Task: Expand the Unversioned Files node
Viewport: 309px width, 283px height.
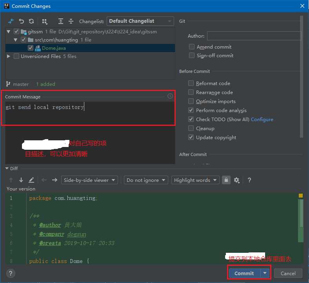Action: (x=9, y=56)
